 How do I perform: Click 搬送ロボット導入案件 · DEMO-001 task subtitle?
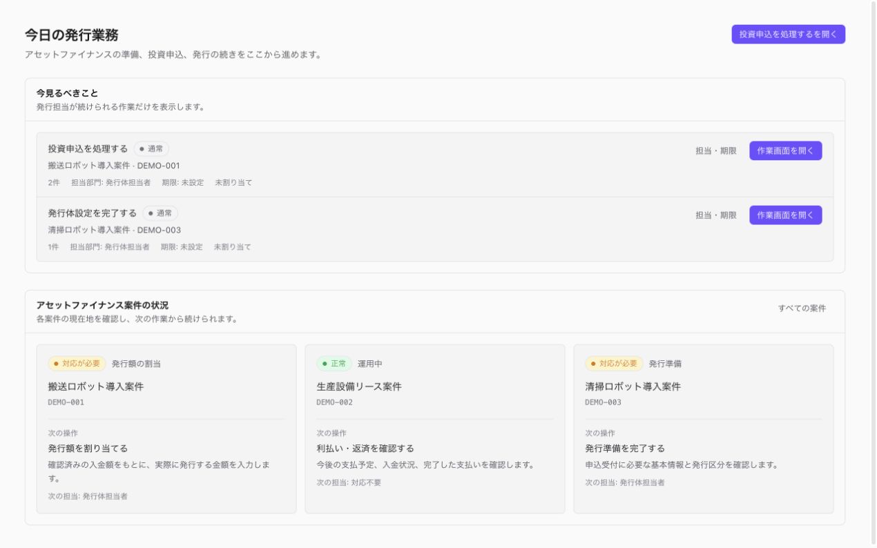point(114,166)
